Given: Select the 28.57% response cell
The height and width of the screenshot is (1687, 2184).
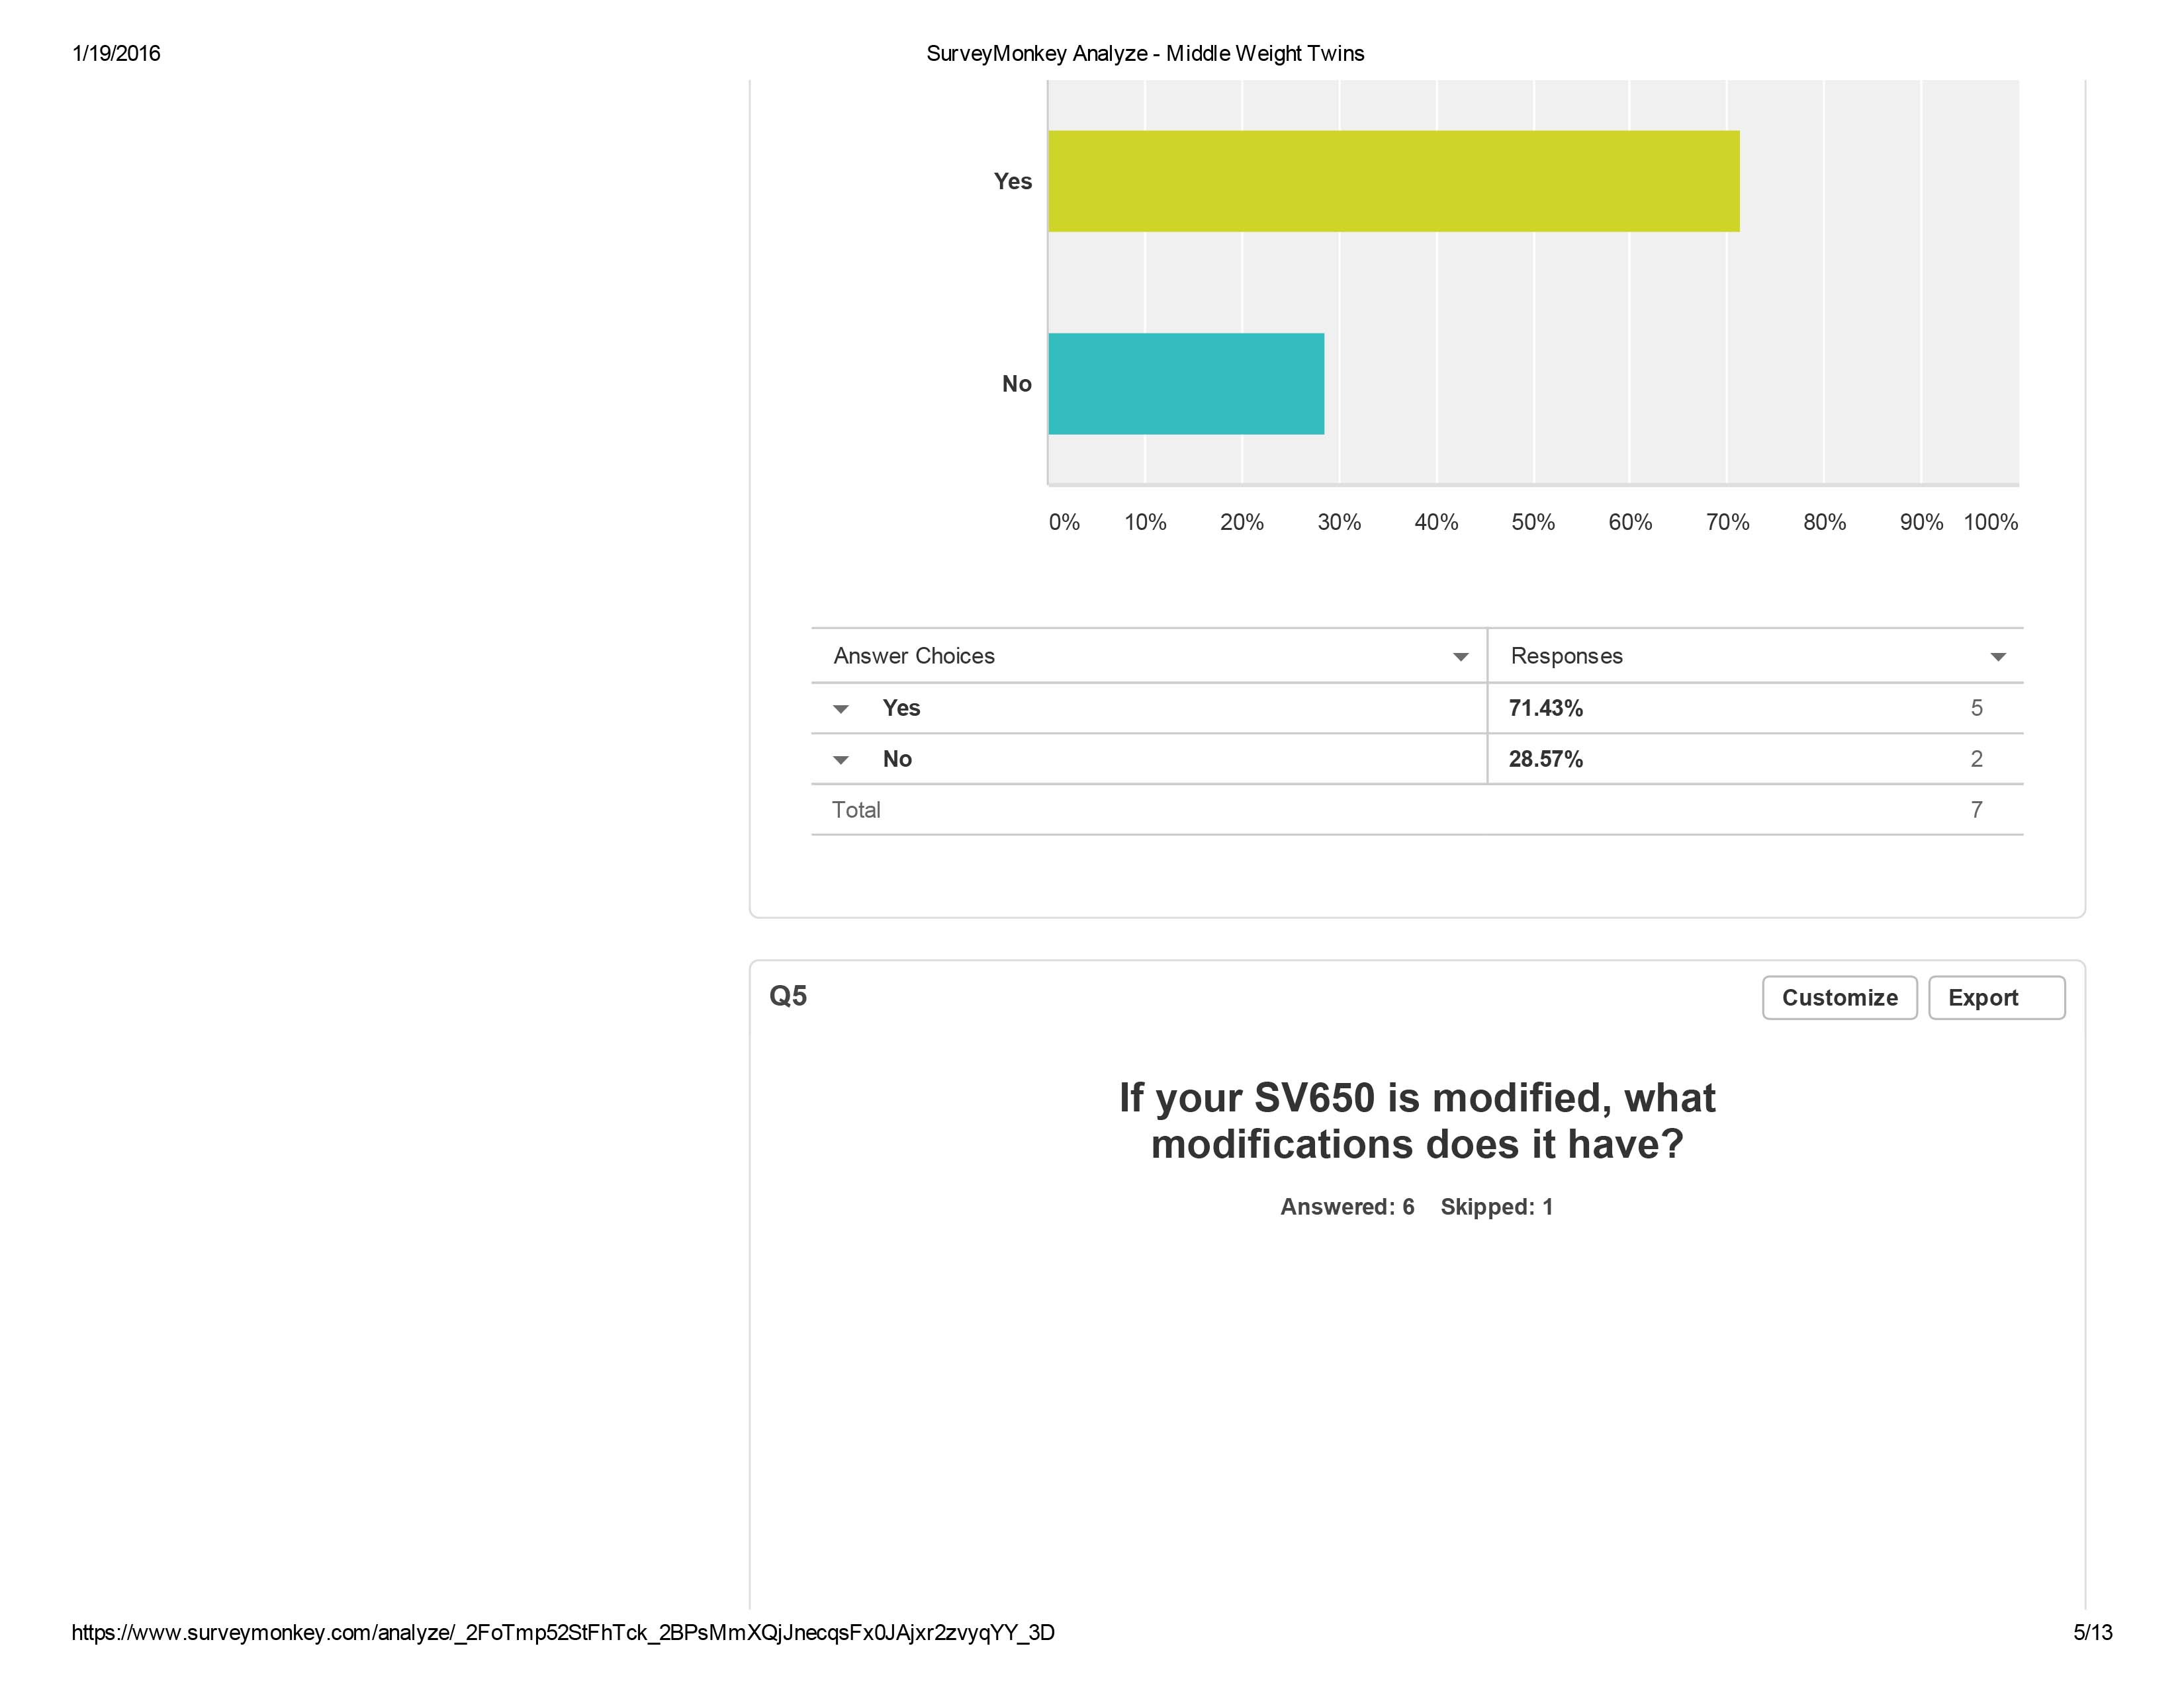Looking at the screenshot, I should (1545, 759).
